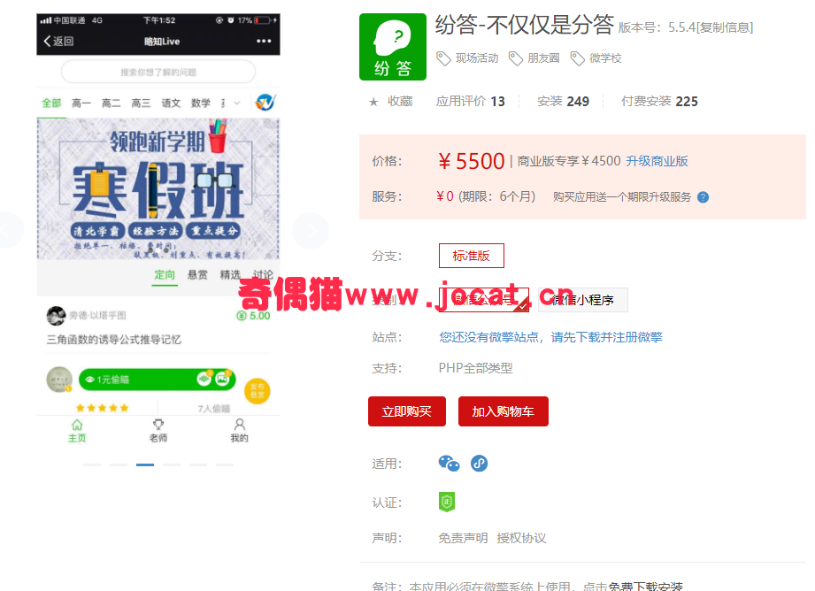
Task: Click tag icon next to 朋友圈
Action: coord(515,58)
